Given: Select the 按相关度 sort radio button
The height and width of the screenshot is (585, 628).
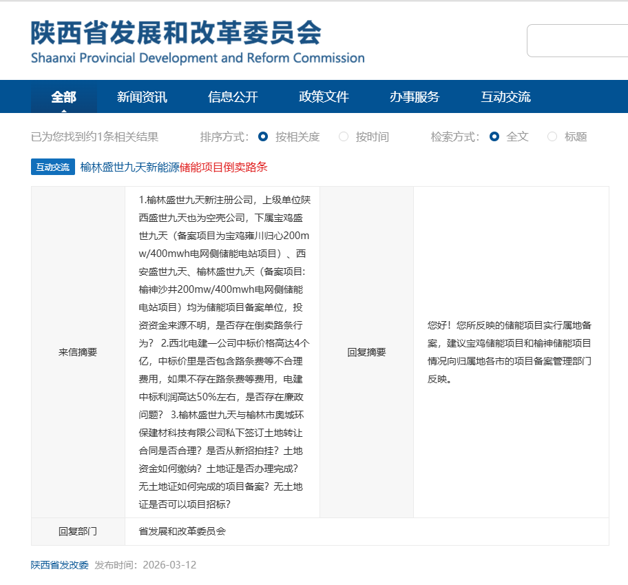Looking at the screenshot, I should tap(263, 136).
